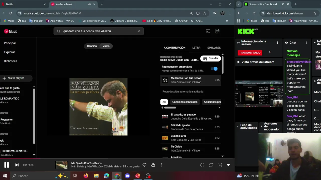
Task: Open browser zoom magnifier in address bar
Action: [x=191, y=13]
